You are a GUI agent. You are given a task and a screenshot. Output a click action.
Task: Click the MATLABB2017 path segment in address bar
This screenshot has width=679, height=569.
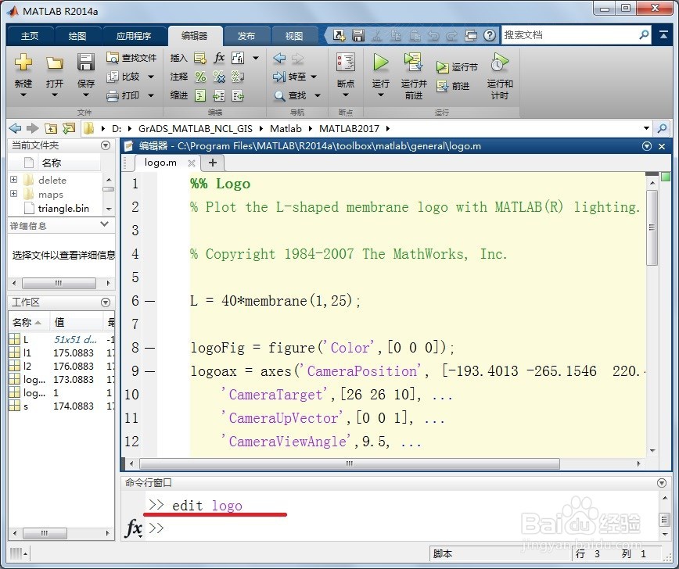tap(349, 128)
